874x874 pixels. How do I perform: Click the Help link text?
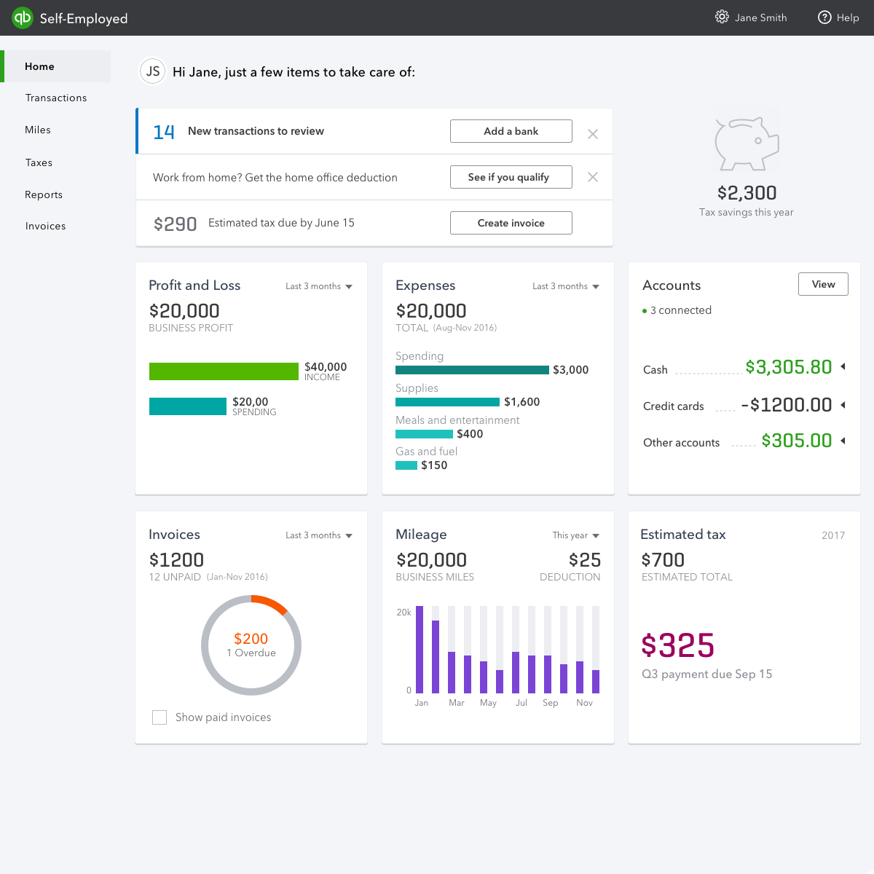click(848, 17)
